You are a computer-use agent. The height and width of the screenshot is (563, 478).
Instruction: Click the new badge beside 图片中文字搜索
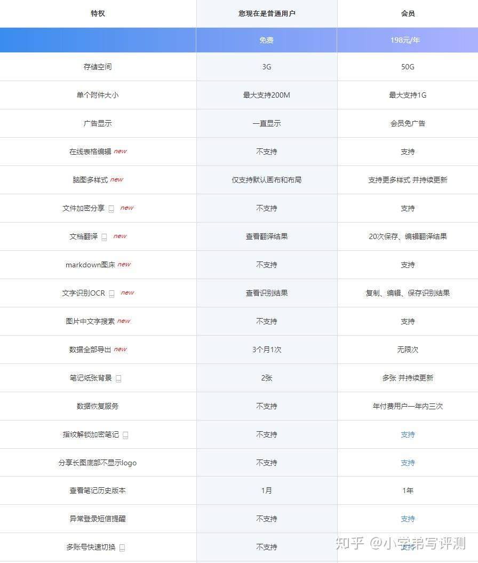[x=123, y=321]
